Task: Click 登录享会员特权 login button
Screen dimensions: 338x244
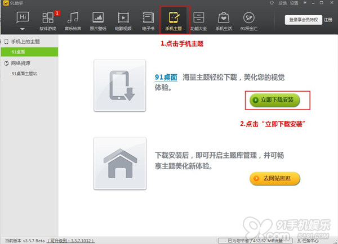Action: (x=303, y=20)
